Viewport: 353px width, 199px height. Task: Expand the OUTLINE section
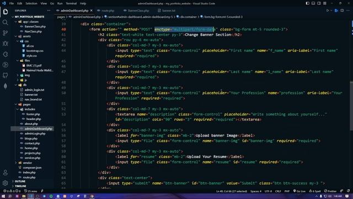coord(20,181)
